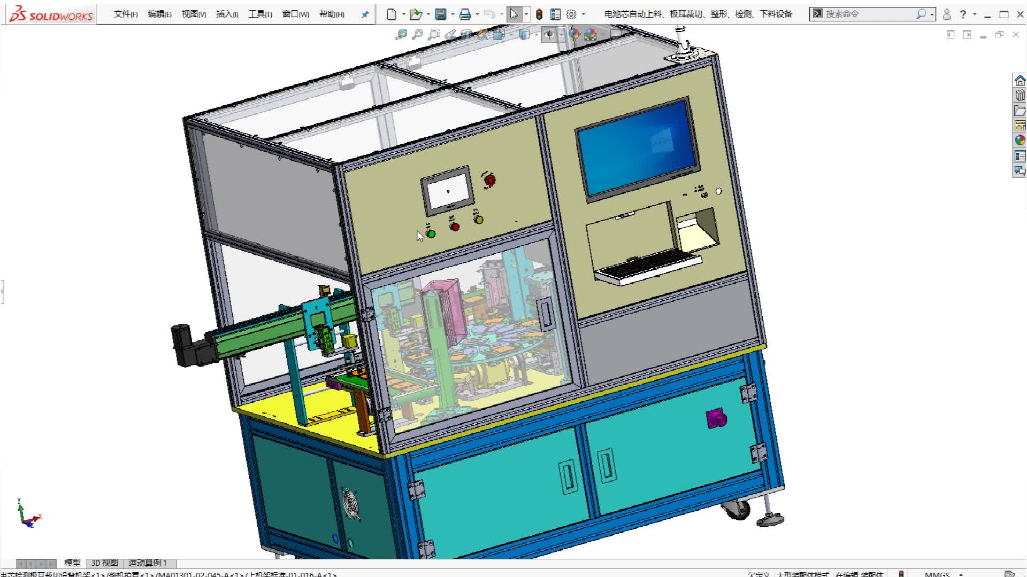The width and height of the screenshot is (1027, 577).
Task: Open the 插入 (Insert) menu
Action: tap(227, 14)
